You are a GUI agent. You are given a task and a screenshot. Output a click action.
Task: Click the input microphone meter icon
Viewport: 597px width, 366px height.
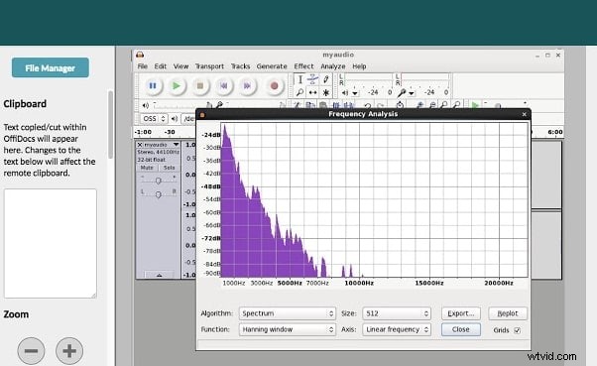click(x=402, y=92)
